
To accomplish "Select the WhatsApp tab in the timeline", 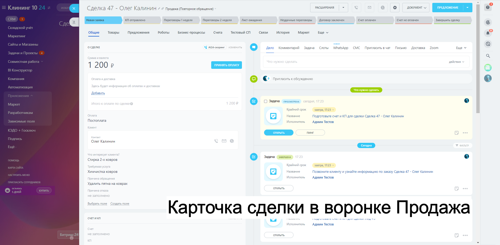I will coord(341,48).
